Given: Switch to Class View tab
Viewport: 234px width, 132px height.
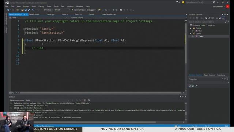Looking at the screenshot, I should pyautogui.click(x=221, y=75).
